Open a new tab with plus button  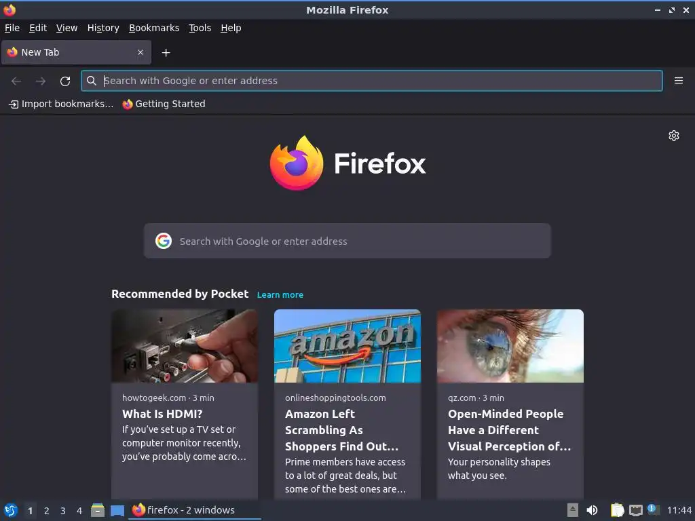[x=166, y=53]
